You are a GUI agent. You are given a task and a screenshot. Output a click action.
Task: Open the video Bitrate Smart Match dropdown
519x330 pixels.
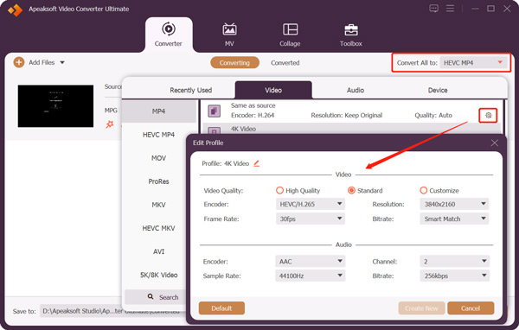(x=454, y=219)
